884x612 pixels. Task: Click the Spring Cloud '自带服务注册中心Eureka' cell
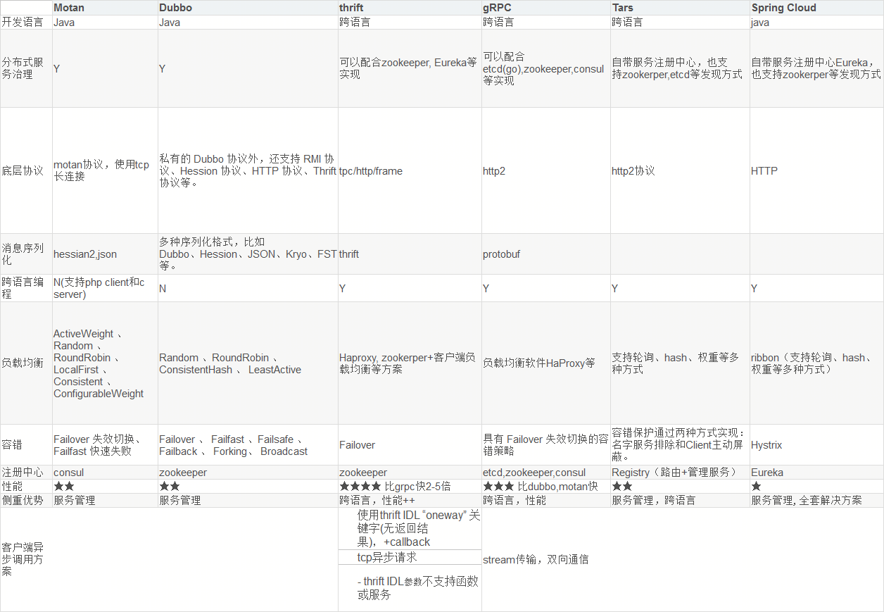[x=816, y=68]
